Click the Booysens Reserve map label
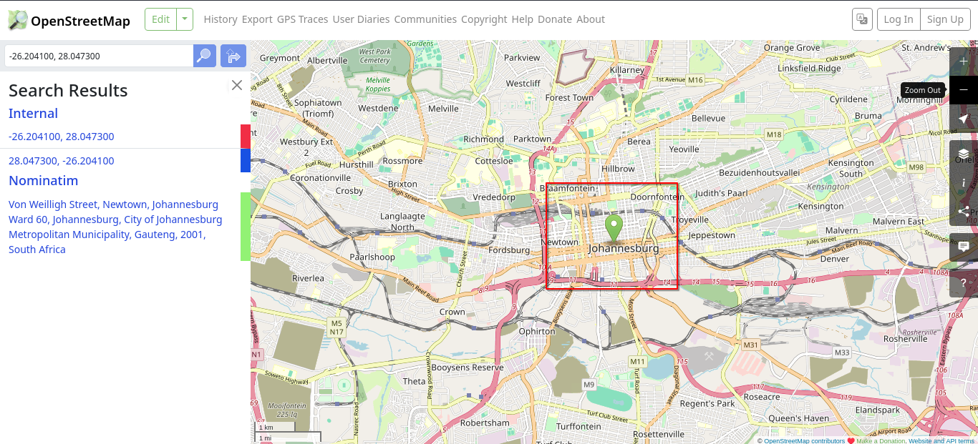 pyautogui.click(x=468, y=367)
